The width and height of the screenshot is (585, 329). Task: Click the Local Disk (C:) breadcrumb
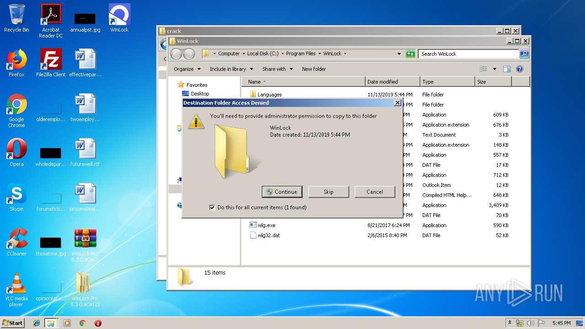point(263,53)
